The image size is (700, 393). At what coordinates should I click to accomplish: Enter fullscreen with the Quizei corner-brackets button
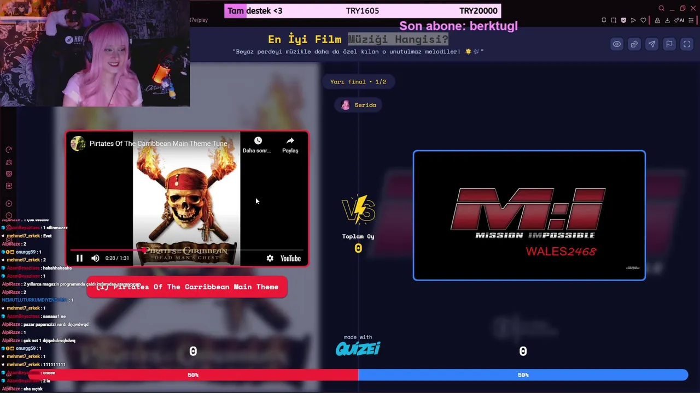pos(687,44)
